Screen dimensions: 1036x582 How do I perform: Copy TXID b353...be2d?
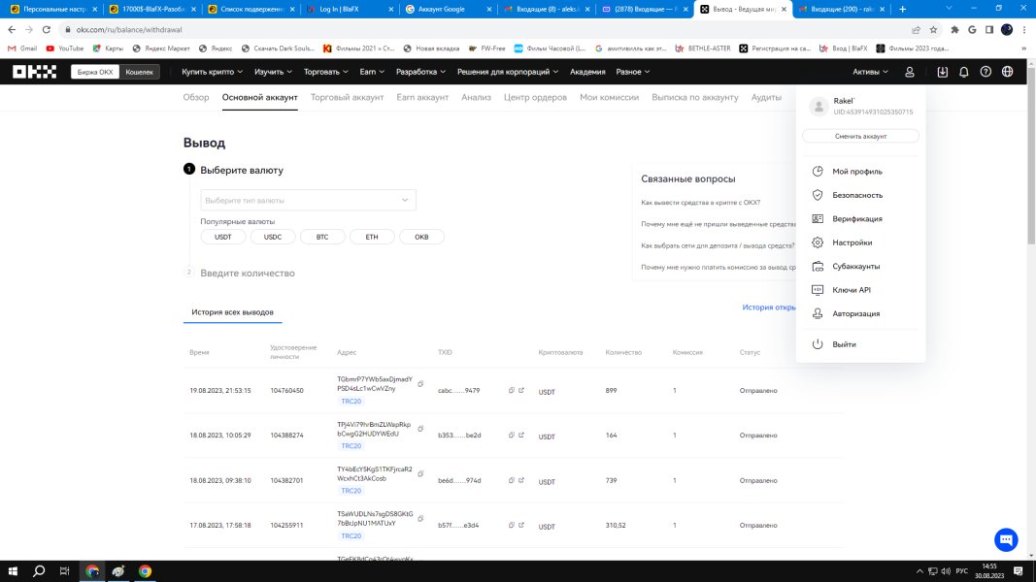(x=512, y=436)
